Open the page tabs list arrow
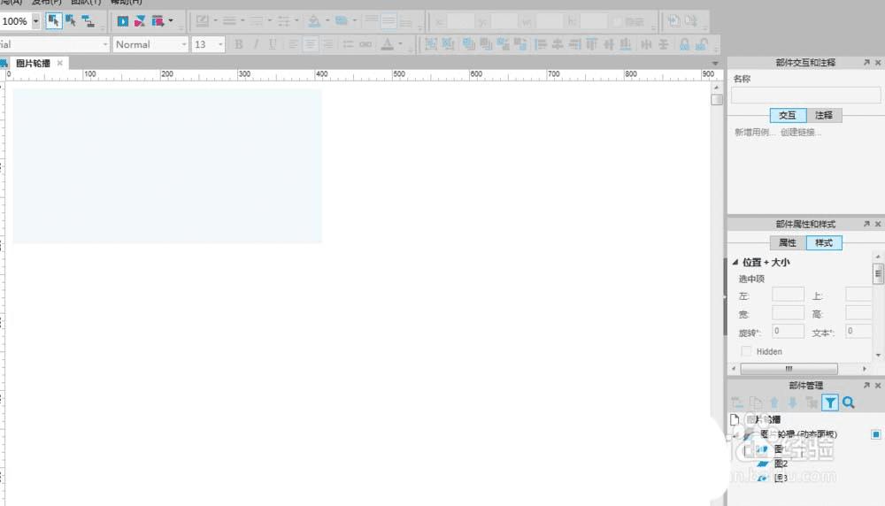Viewport: 885px width, 506px height. 715,63
